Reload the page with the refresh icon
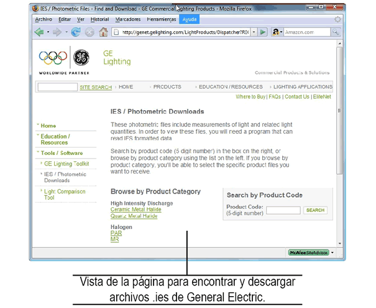 tap(76, 32)
